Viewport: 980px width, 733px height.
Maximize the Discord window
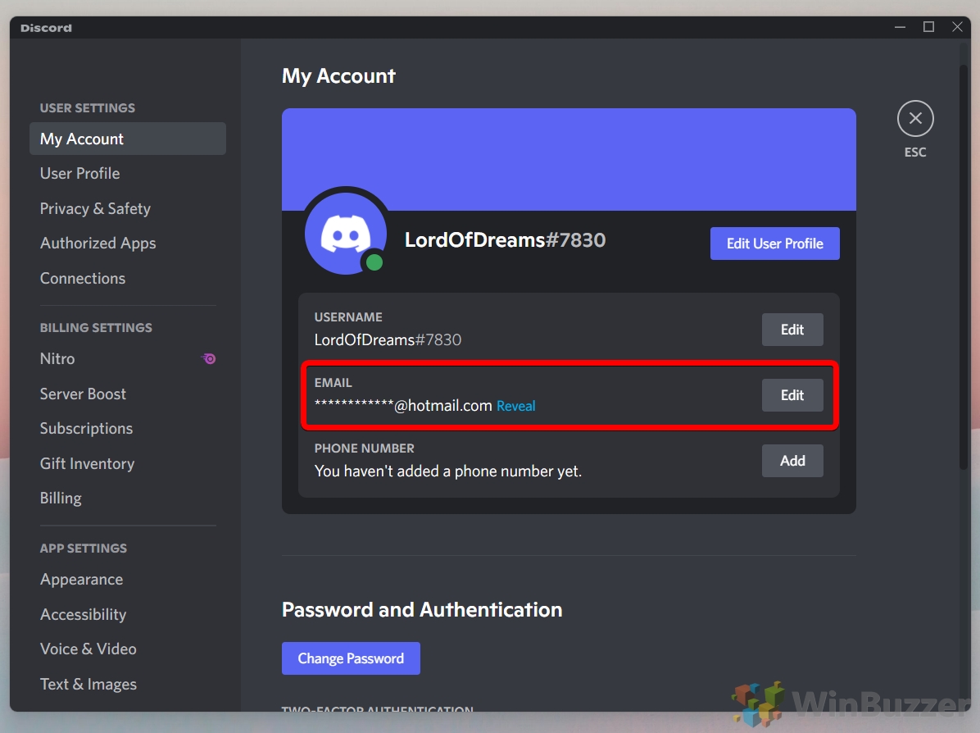tap(928, 27)
